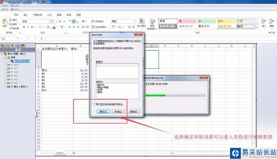Click the second SolidWorks manager tab icon
277x159 pixels.
tap(8, 46)
